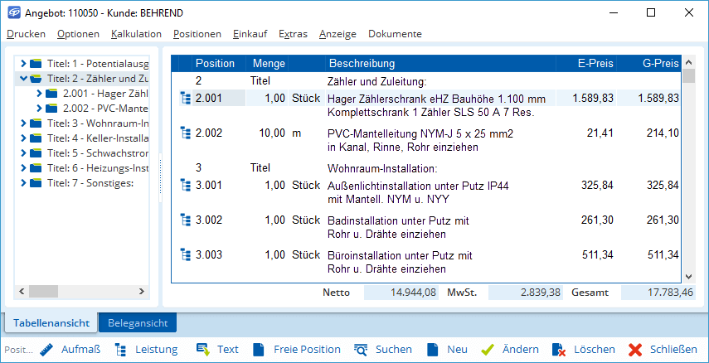Click the Aufmaß ruler icon
Screen dimensions: 709x363
tap(46, 350)
